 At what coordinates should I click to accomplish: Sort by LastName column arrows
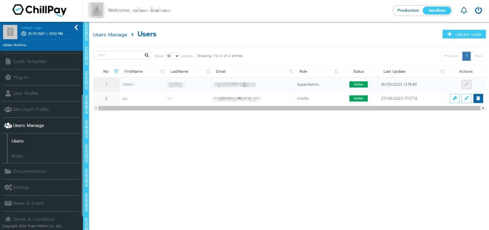[208, 71]
